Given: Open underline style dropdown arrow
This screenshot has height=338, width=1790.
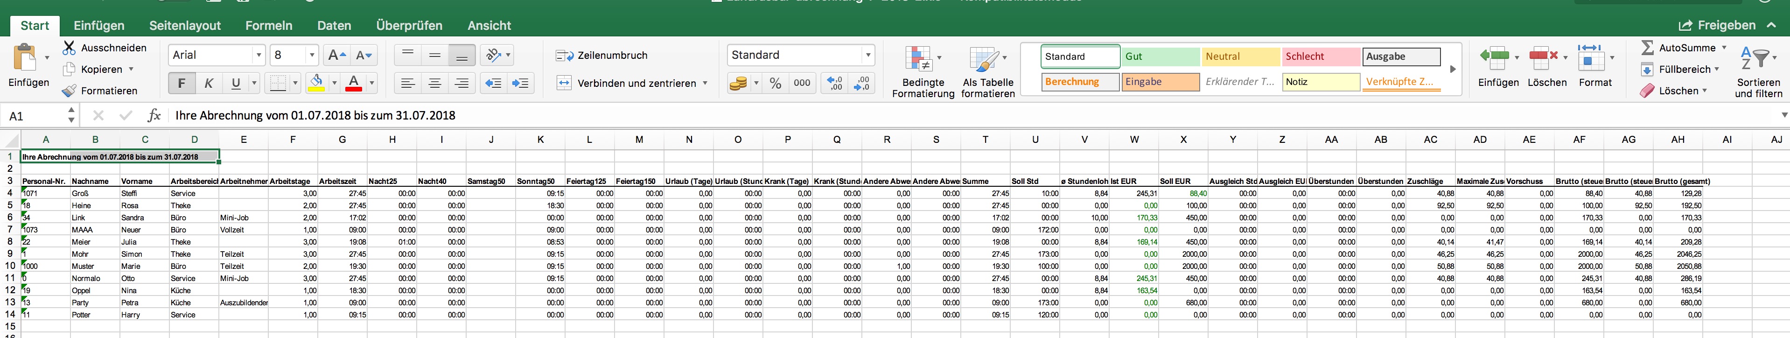Looking at the screenshot, I should click(x=254, y=84).
